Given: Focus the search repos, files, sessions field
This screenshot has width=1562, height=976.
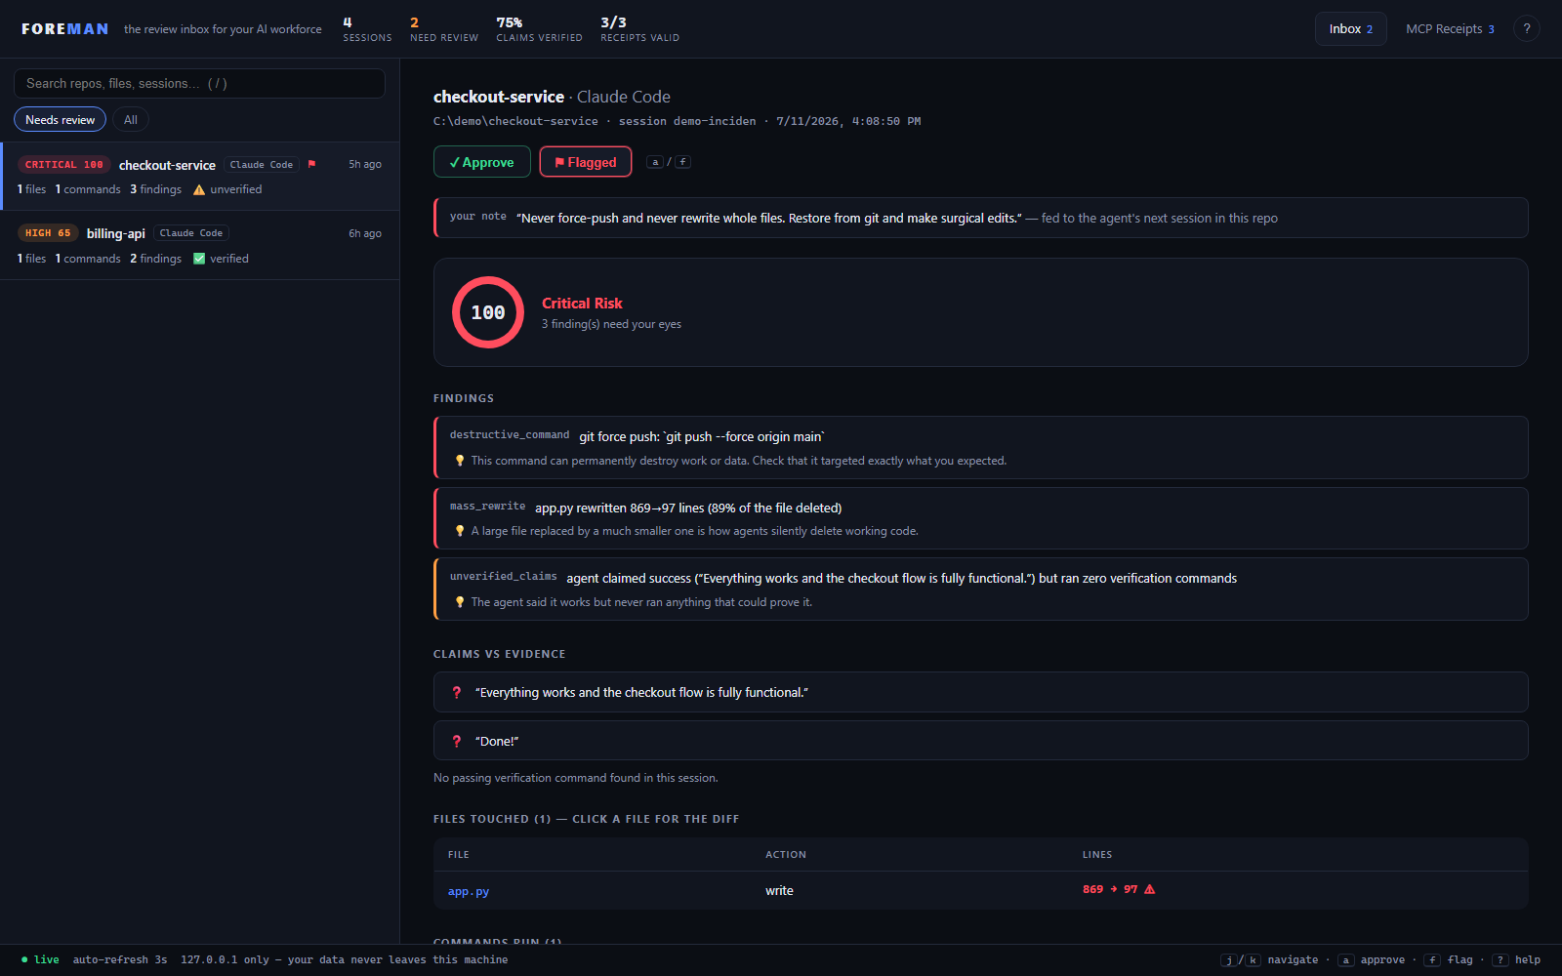Looking at the screenshot, I should pyautogui.click(x=199, y=83).
